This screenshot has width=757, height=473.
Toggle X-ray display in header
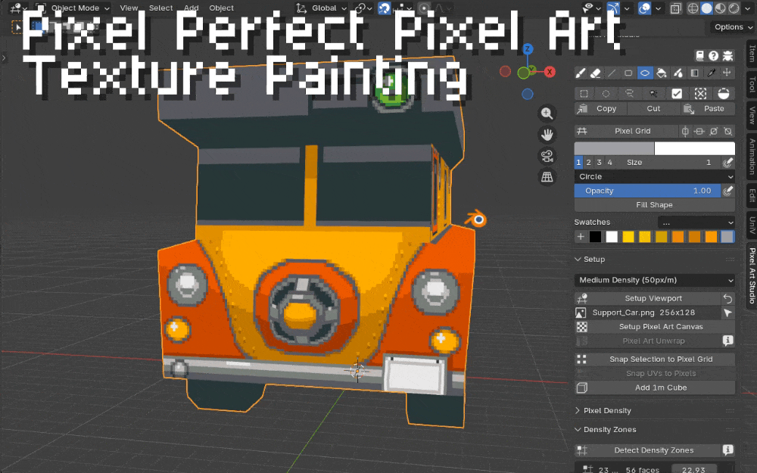[676, 8]
